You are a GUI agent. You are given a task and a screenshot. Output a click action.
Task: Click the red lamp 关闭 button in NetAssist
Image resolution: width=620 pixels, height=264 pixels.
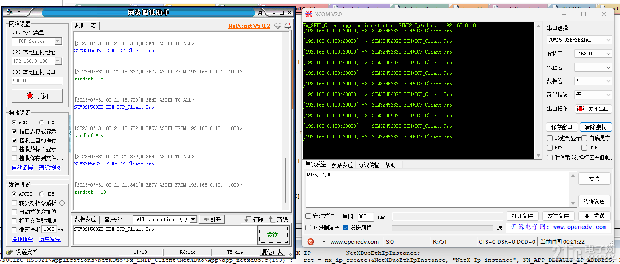37,96
